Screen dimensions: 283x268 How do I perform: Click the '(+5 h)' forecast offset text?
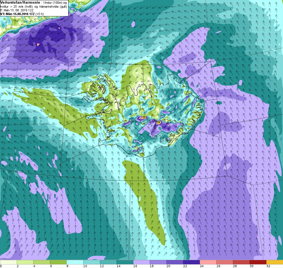point(40,14)
